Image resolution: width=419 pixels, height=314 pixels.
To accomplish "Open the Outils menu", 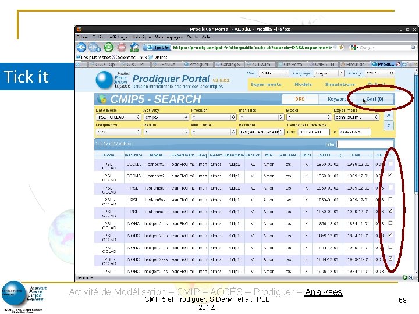I will tap(192, 37).
